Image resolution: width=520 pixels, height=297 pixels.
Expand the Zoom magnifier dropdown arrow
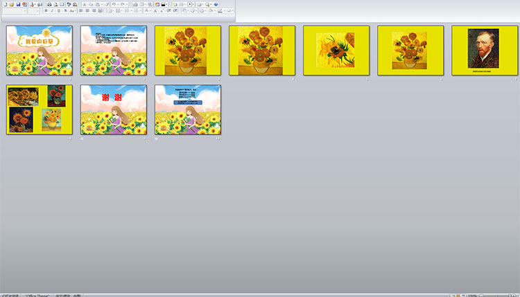click(211, 5)
